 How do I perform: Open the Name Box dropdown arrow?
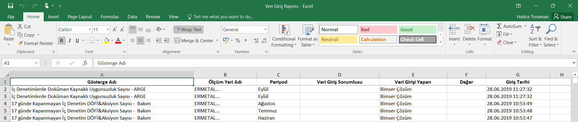pos(36,63)
